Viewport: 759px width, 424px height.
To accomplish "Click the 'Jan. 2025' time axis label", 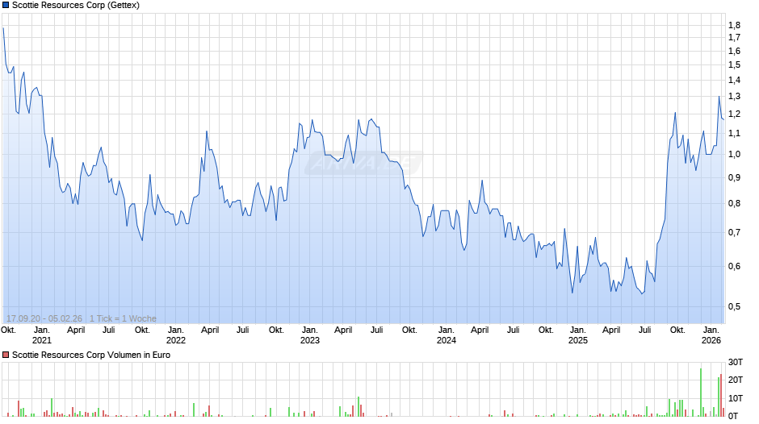I will click(x=578, y=335).
